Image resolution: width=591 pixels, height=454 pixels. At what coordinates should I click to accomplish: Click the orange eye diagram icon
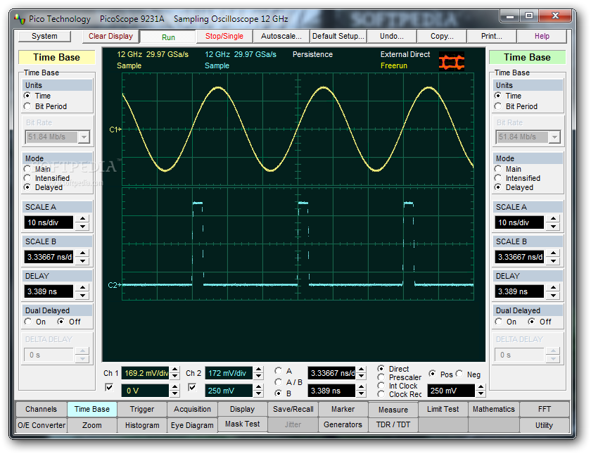452,61
